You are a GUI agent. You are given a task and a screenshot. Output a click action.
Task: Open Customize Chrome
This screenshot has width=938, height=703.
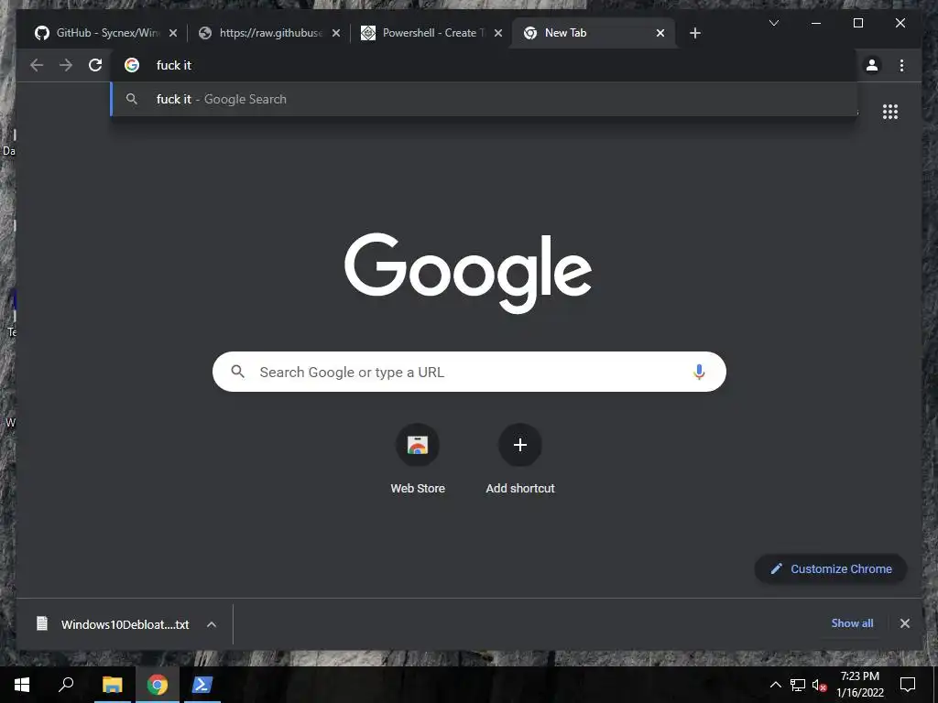coord(831,568)
